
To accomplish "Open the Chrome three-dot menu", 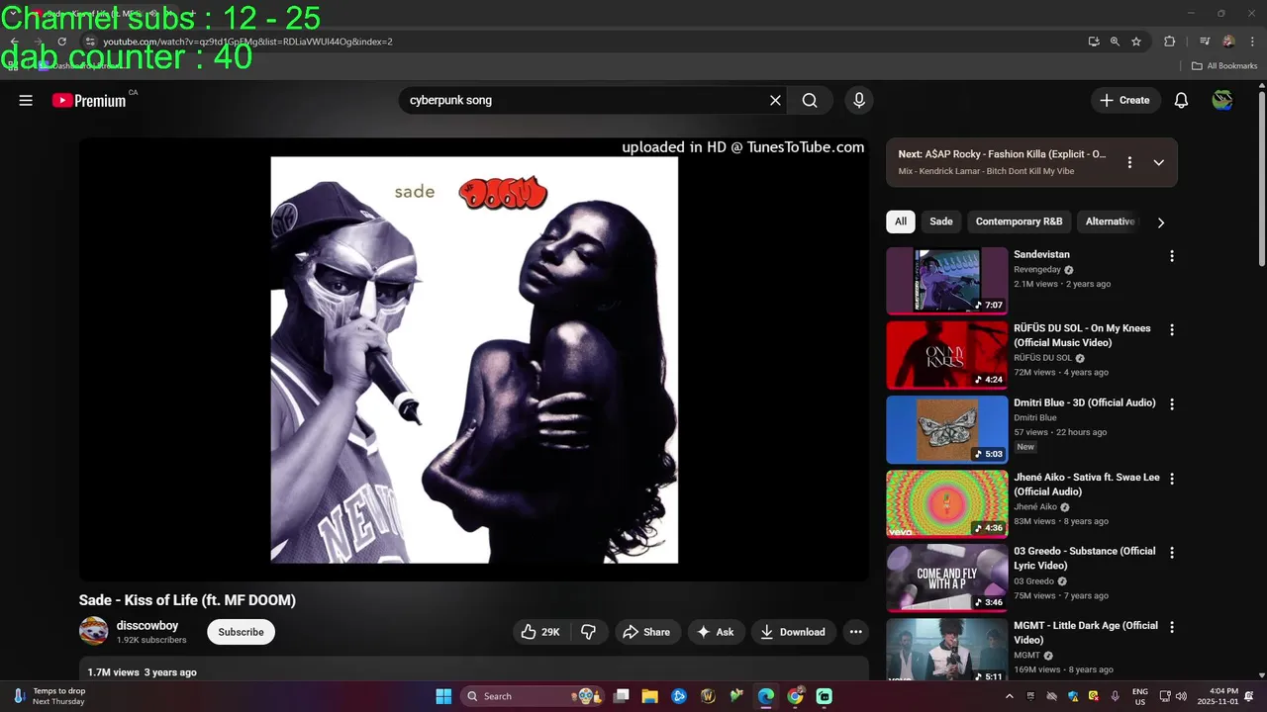I will coord(1252,42).
